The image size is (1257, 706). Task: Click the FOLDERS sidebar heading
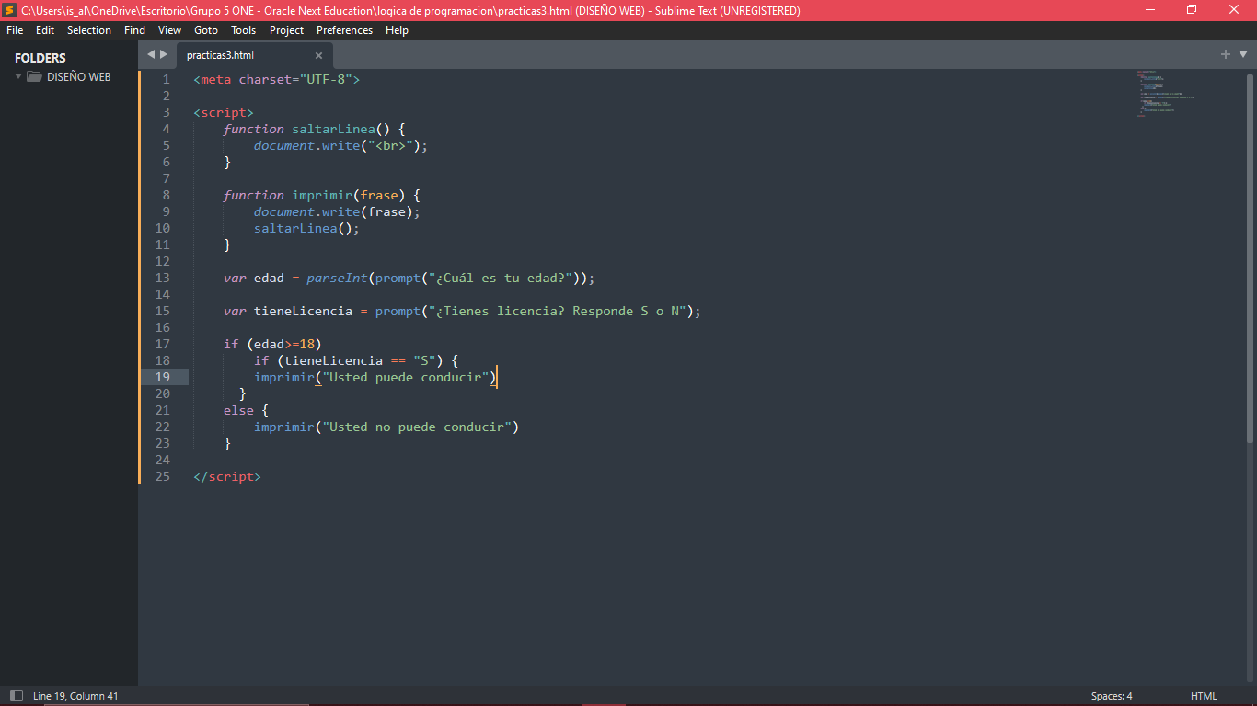click(40, 58)
